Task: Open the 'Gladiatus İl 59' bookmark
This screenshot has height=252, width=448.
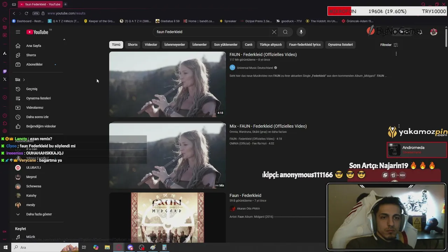Action: tap(167, 21)
